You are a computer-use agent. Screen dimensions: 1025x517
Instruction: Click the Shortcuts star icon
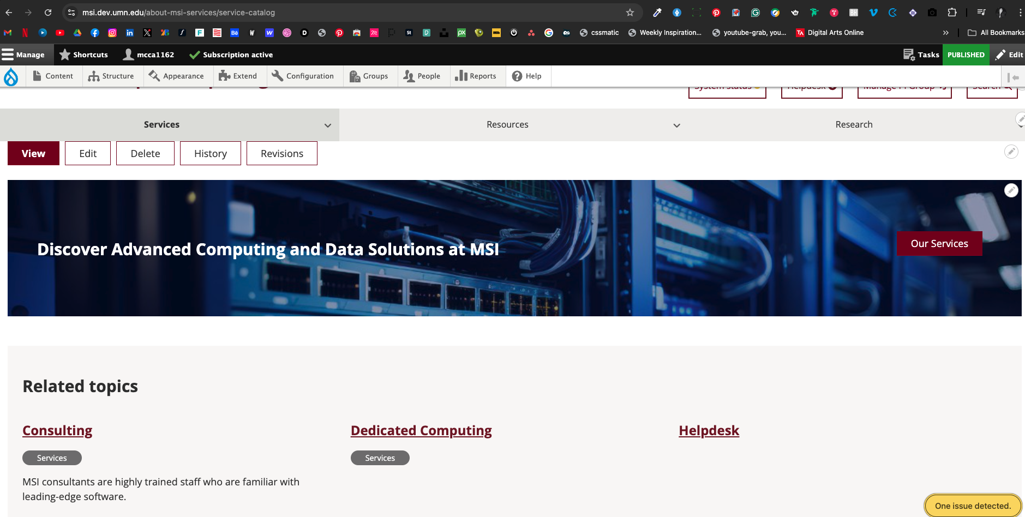[x=65, y=55]
